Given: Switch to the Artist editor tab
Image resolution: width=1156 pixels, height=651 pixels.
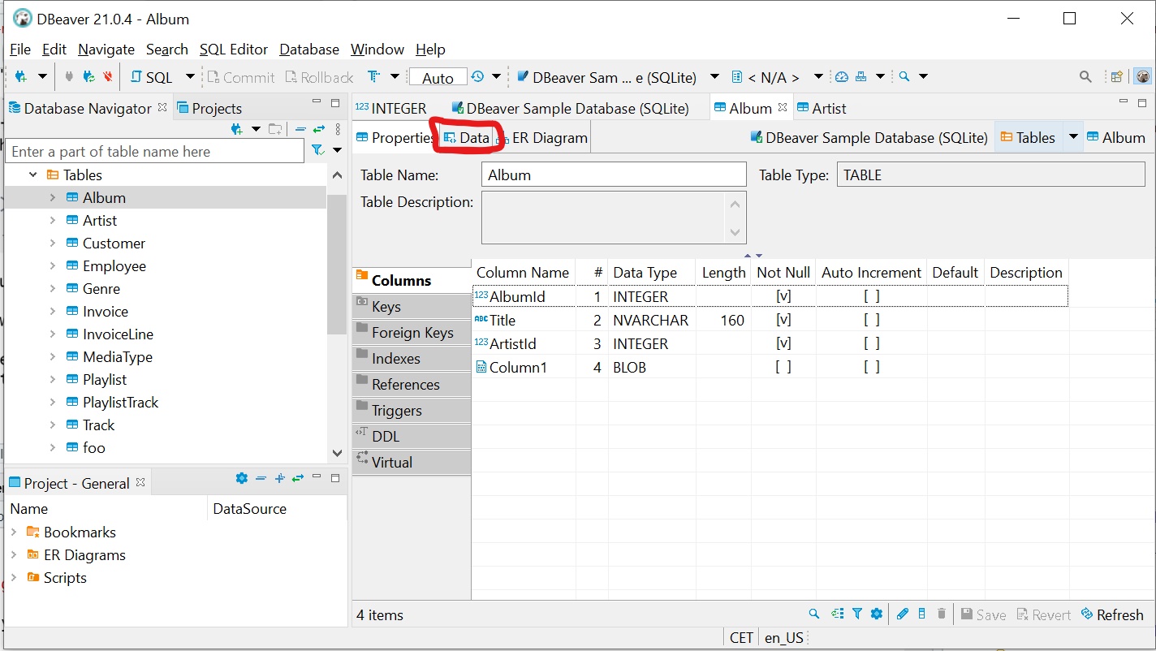Looking at the screenshot, I should click(x=822, y=108).
